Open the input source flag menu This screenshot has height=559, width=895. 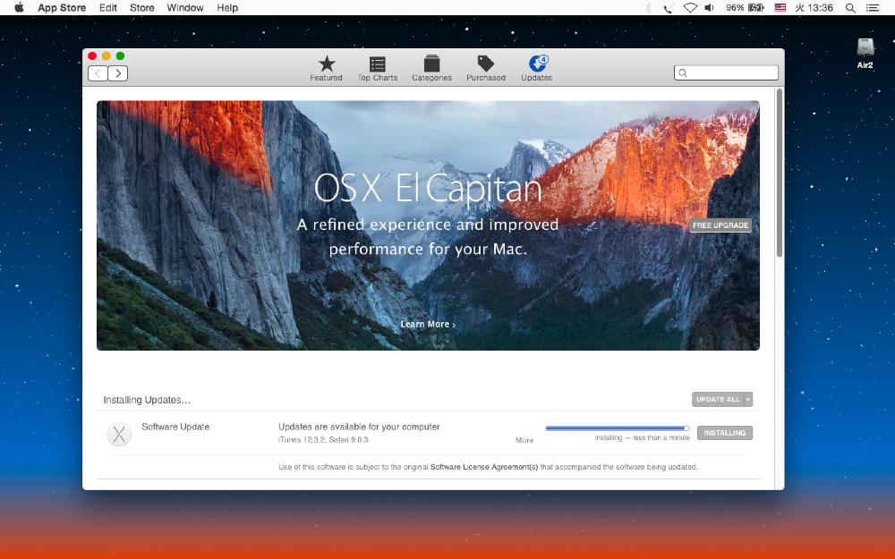tap(780, 7)
